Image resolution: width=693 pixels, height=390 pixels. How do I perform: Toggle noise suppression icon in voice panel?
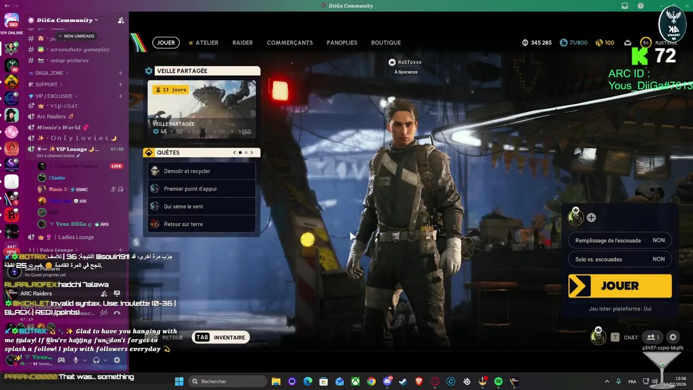click(x=104, y=313)
